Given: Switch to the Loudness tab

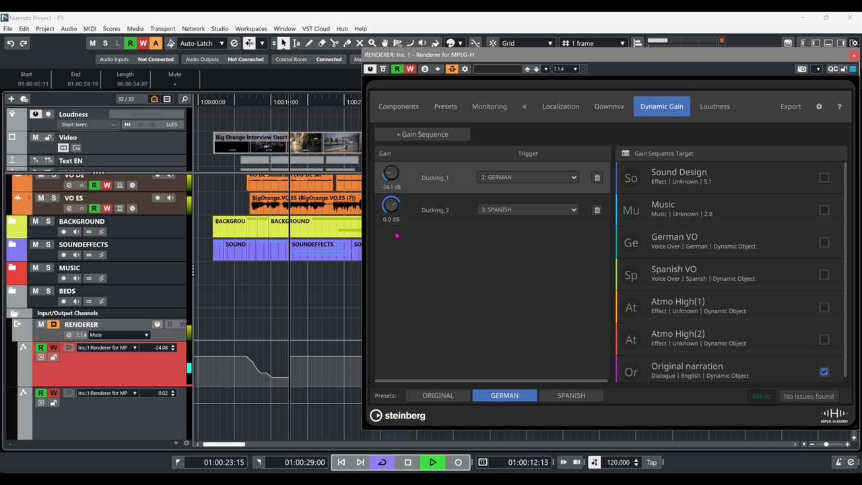Looking at the screenshot, I should click(x=715, y=106).
